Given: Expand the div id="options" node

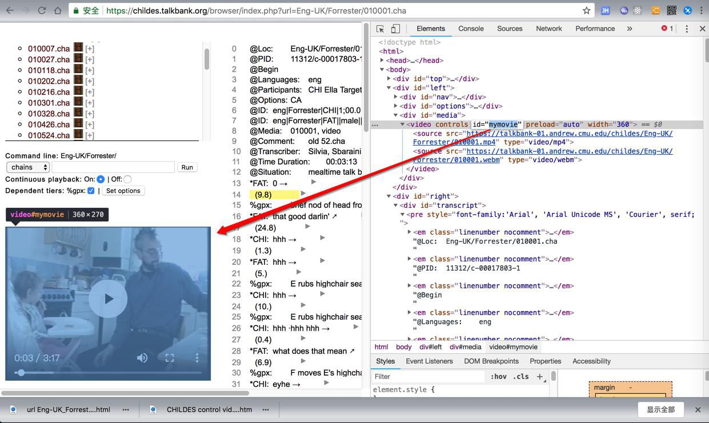Looking at the screenshot, I should pyautogui.click(x=396, y=106).
